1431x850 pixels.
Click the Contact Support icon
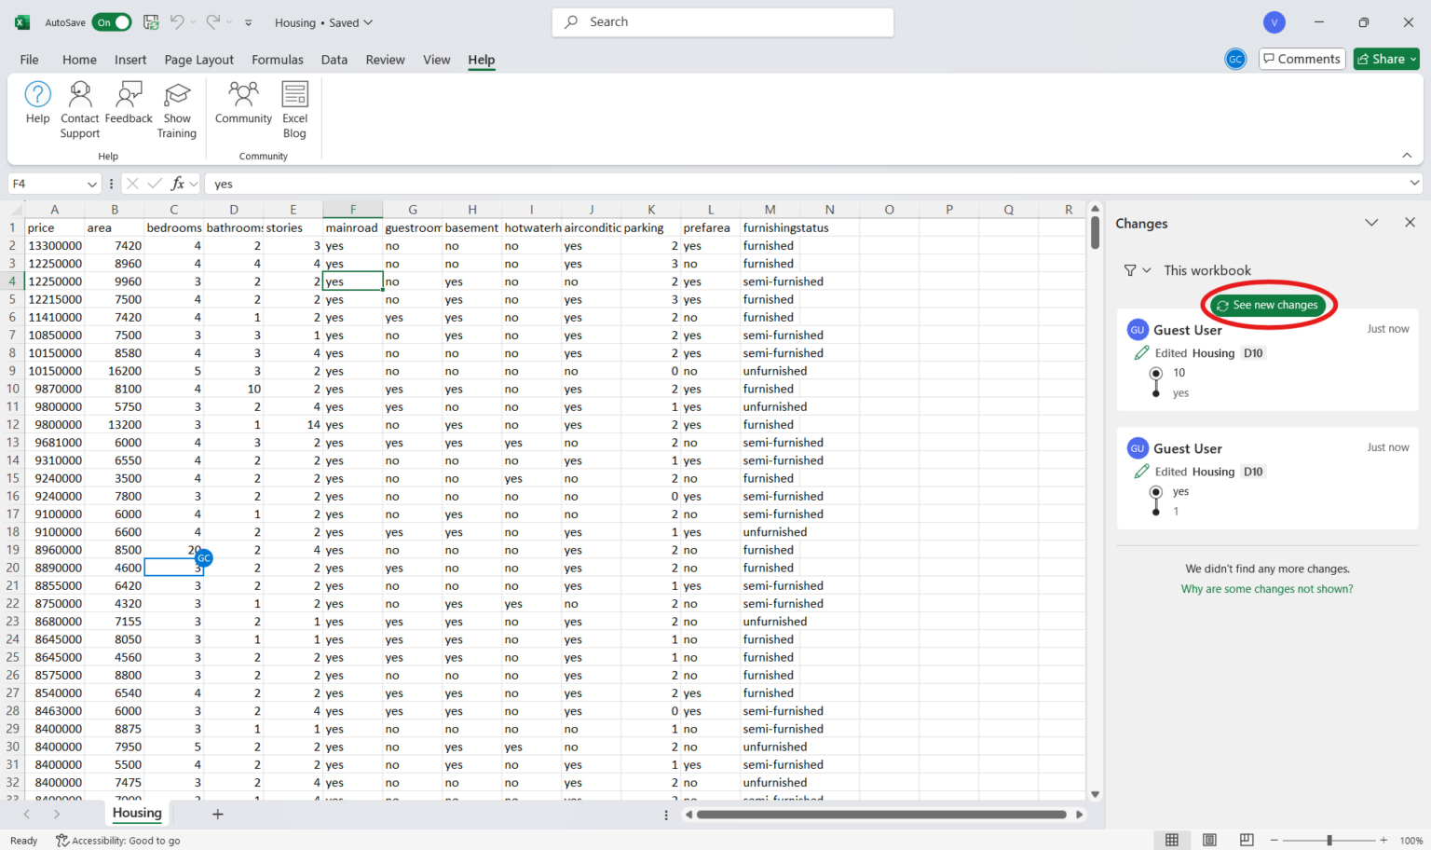pyautogui.click(x=79, y=107)
